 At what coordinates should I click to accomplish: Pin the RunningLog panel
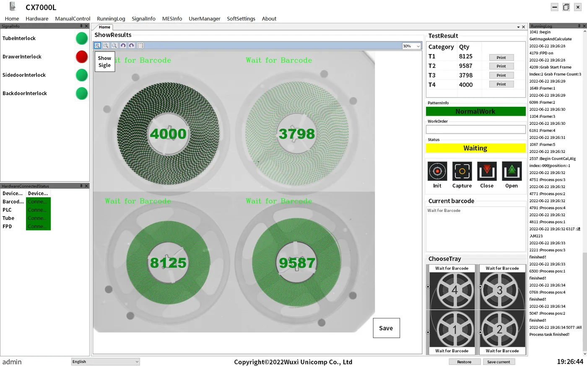pos(579,26)
